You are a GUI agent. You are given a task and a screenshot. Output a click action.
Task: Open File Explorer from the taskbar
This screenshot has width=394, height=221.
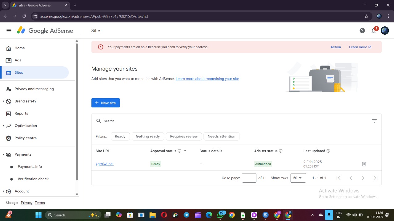click(x=152, y=215)
